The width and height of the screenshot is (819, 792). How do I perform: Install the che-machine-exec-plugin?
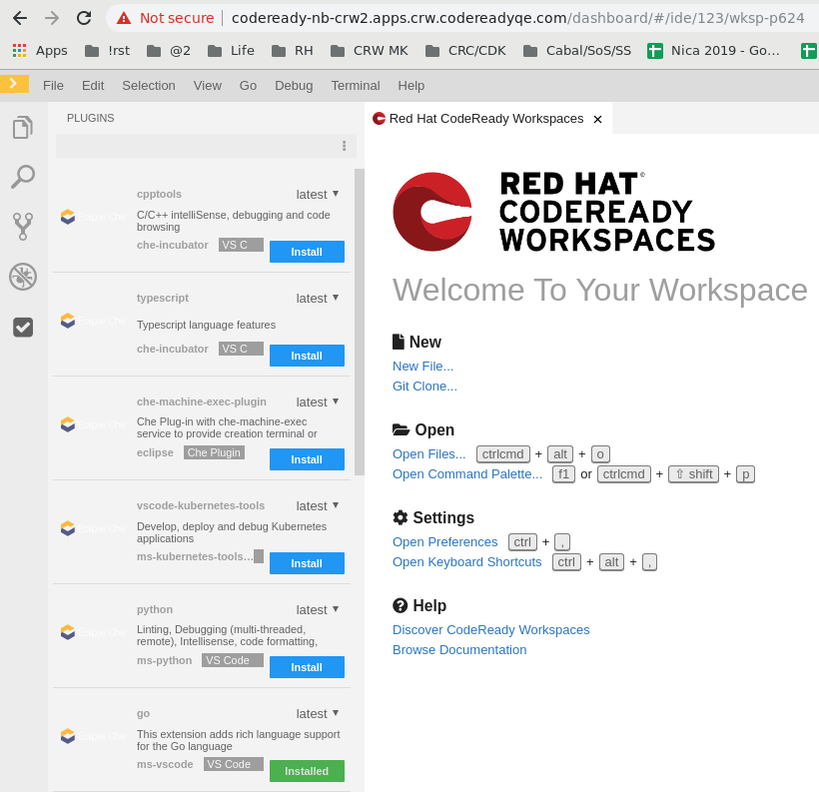pos(308,459)
